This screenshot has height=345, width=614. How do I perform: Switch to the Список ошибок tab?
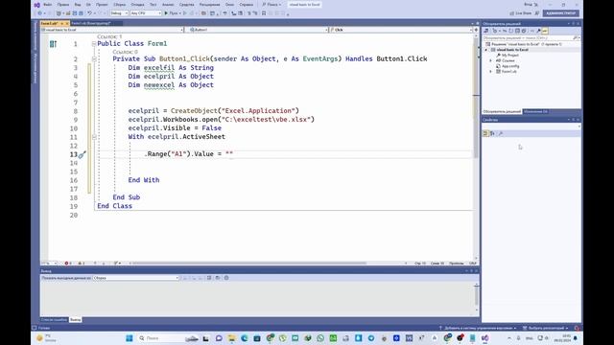click(54, 320)
